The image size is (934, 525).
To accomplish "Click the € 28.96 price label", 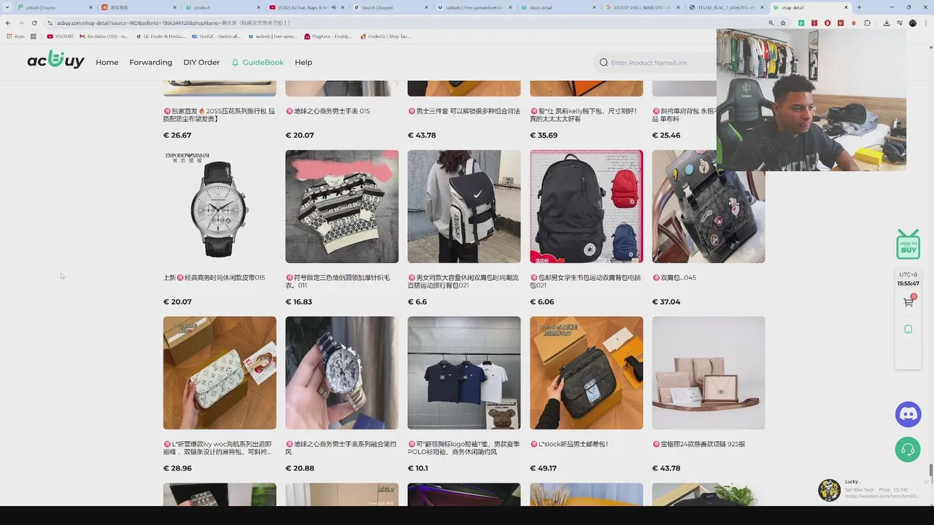I will 177,468.
